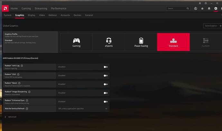Click the Global Graphics heading
222x131 pixels.
tap(11, 26)
